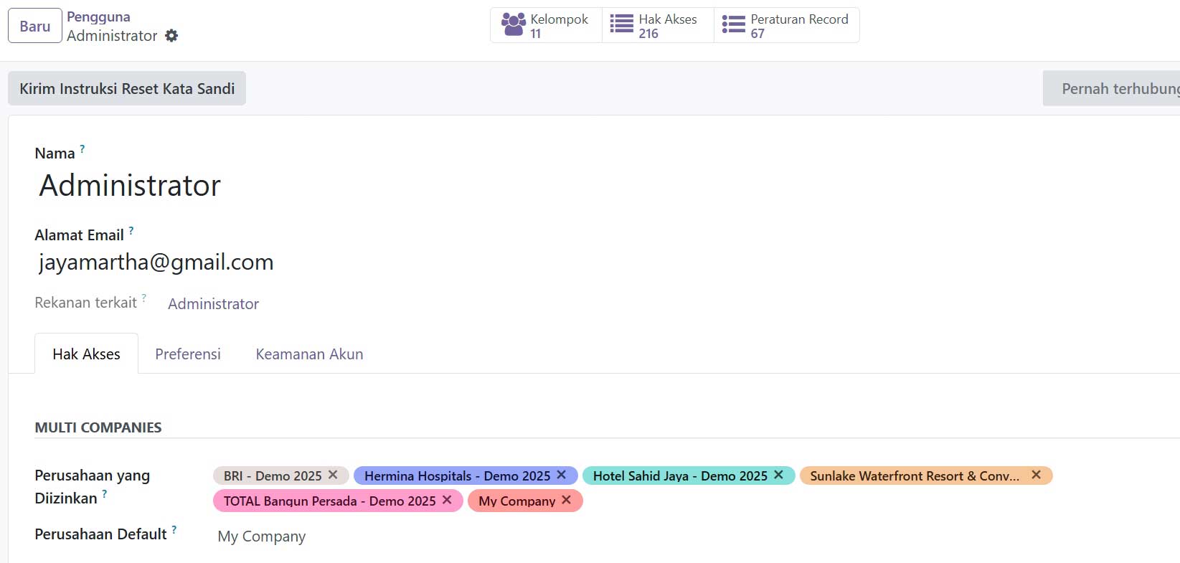Click the Hak Akses list icon
The height and width of the screenshot is (563, 1180).
(x=622, y=24)
